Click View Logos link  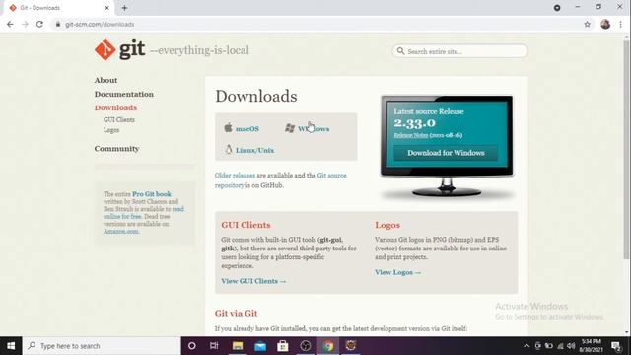click(x=398, y=272)
